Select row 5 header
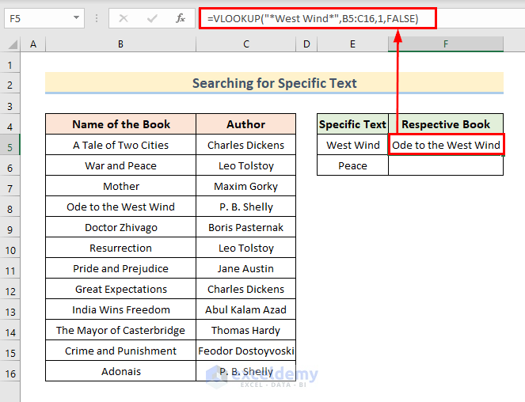Image resolution: width=525 pixels, height=402 pixels. click(10, 145)
